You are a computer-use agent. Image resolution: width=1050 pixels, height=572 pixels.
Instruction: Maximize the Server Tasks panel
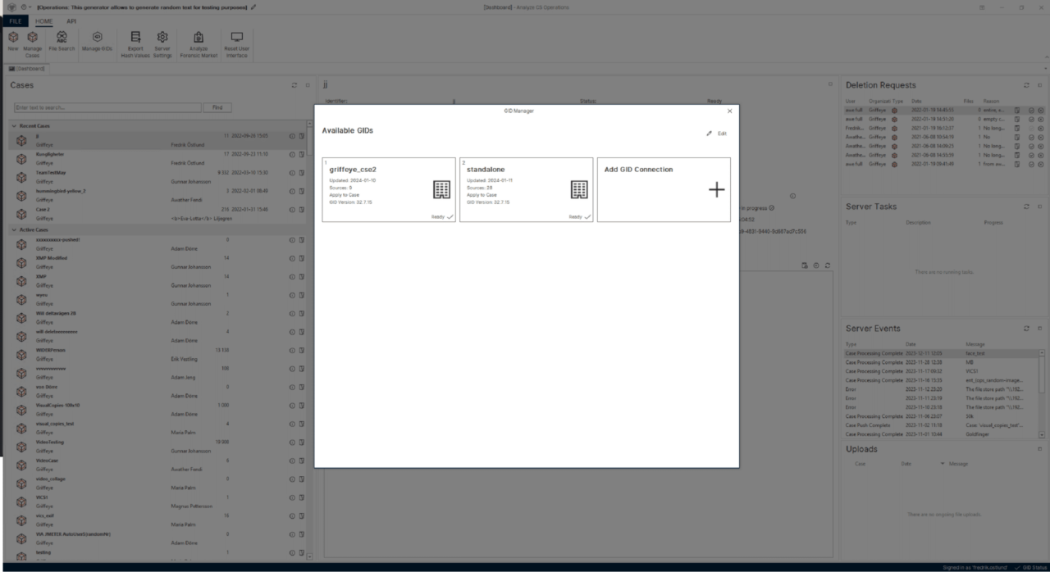point(1039,207)
